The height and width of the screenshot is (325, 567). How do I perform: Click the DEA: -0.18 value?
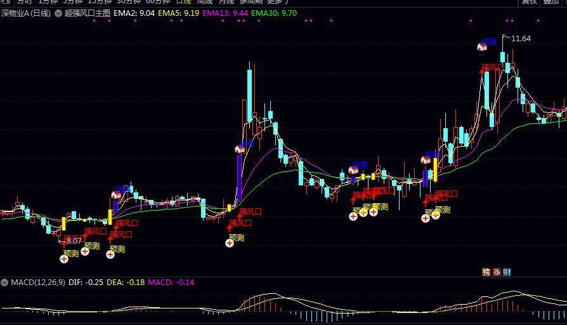pyautogui.click(x=126, y=282)
